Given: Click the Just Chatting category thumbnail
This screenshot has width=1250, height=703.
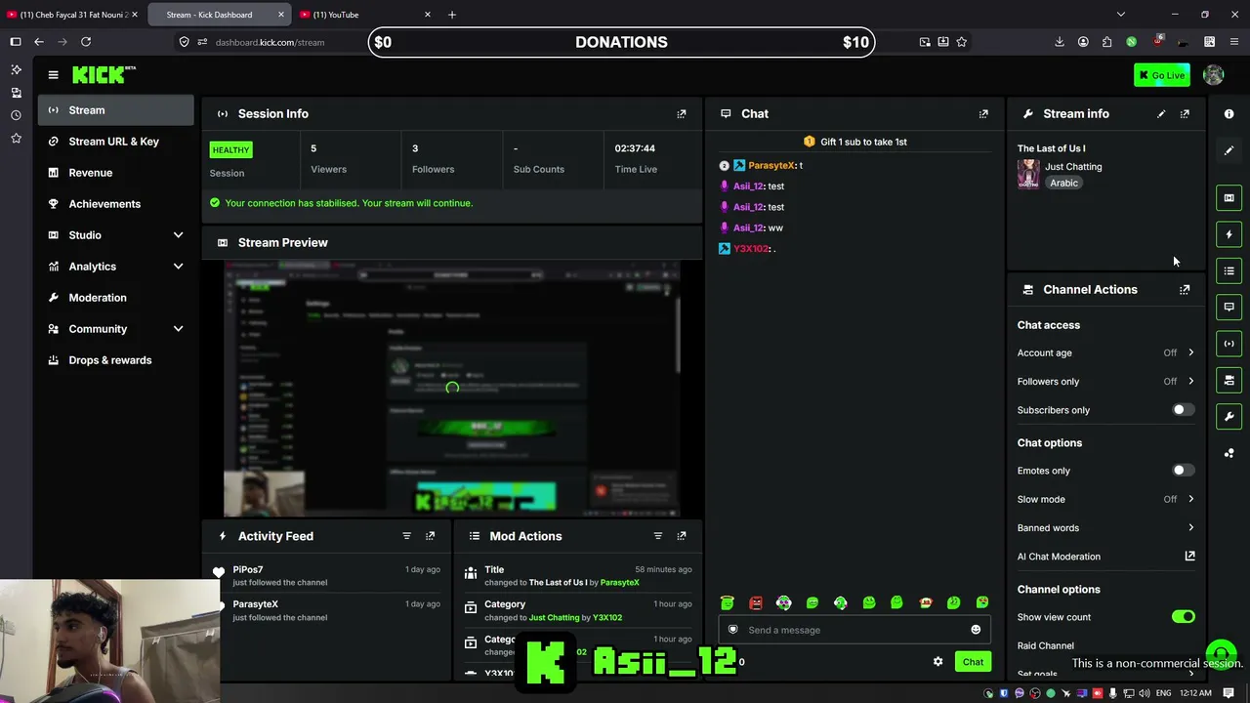Looking at the screenshot, I should 1028,174.
